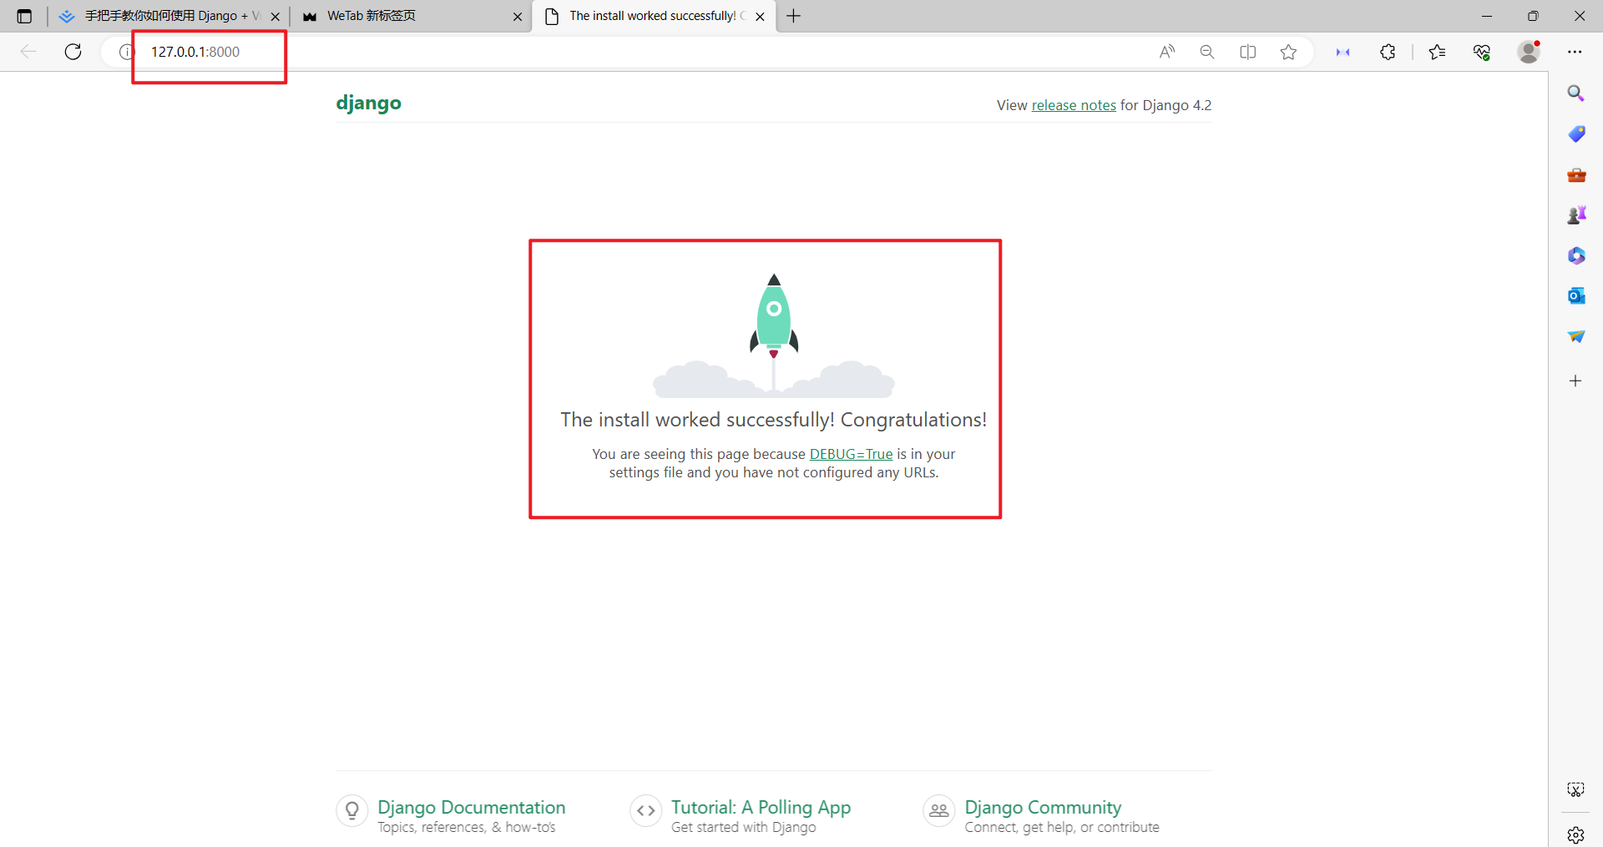Go back to the previous page
Image resolution: width=1603 pixels, height=847 pixels.
coord(28,52)
